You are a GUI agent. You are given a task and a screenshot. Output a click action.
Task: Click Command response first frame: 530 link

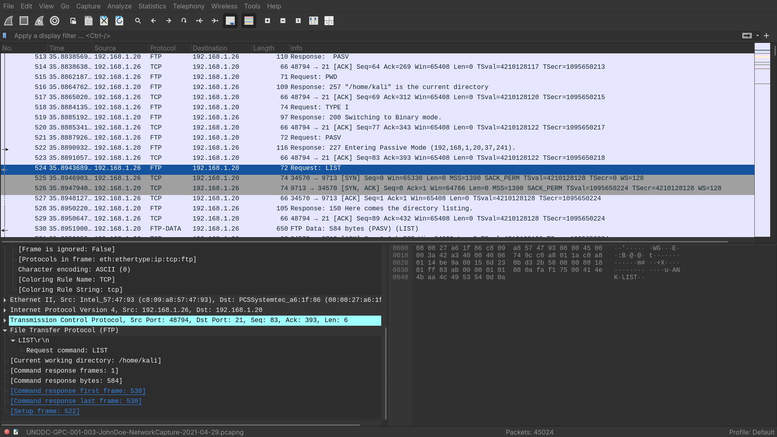pos(78,391)
